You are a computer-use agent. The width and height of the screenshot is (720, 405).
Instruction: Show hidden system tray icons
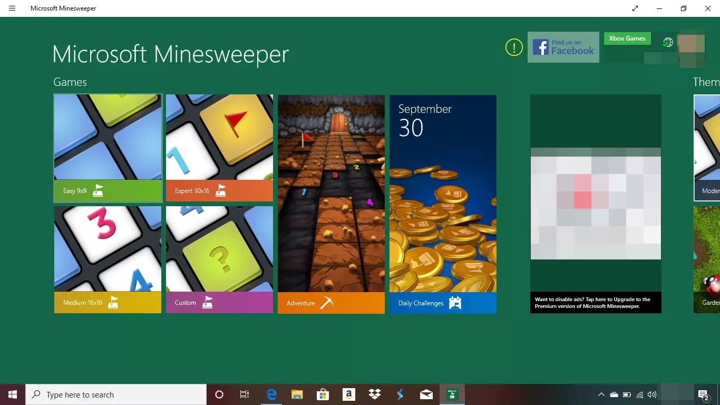601,394
